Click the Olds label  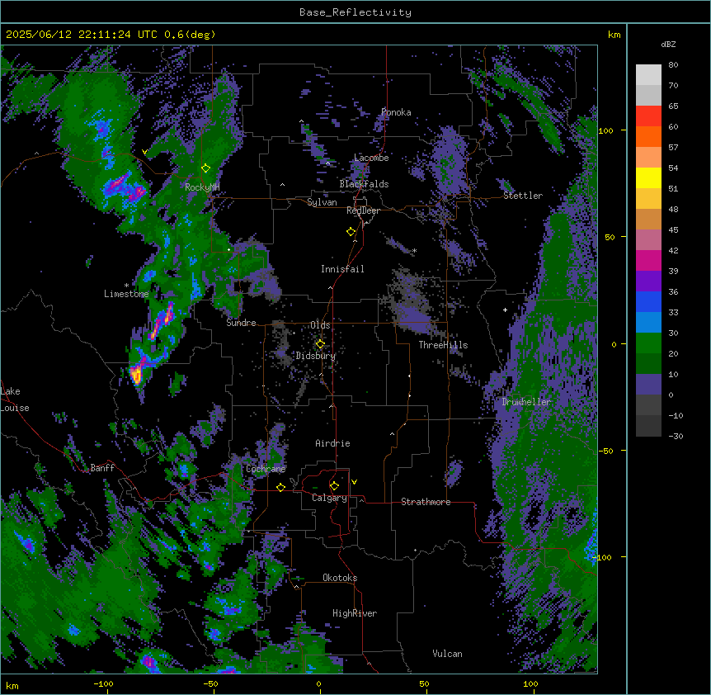point(320,325)
